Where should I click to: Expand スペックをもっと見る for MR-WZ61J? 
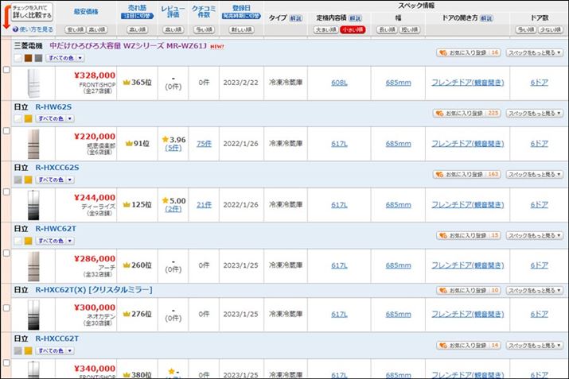(532, 52)
